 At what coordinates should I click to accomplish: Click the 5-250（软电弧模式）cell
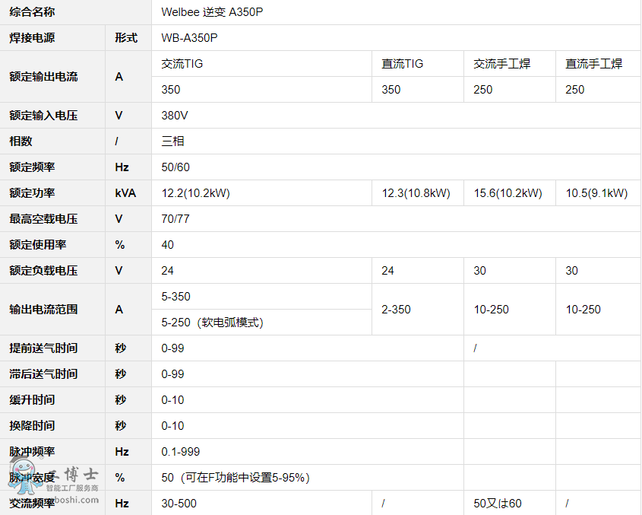tap(213, 323)
